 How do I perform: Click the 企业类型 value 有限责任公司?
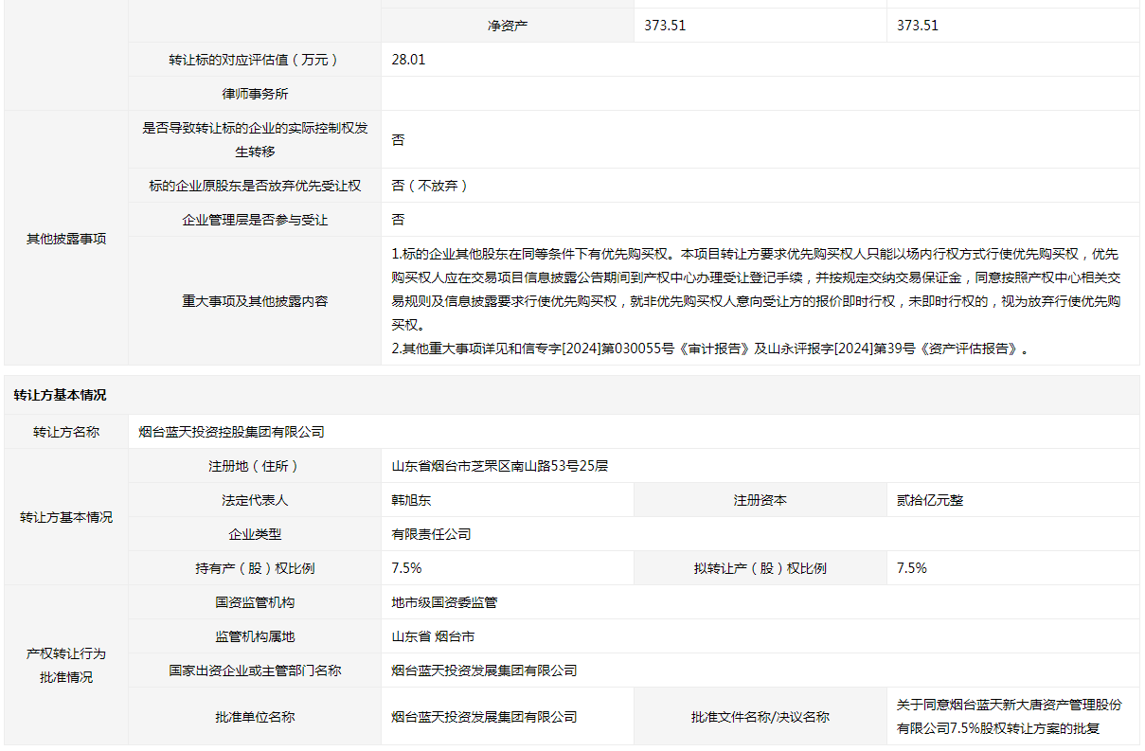point(431,534)
